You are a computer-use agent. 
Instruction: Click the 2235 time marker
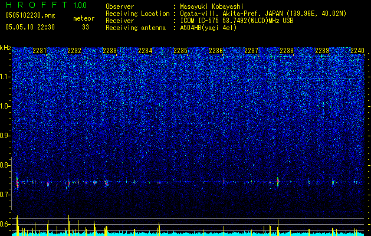point(180,51)
